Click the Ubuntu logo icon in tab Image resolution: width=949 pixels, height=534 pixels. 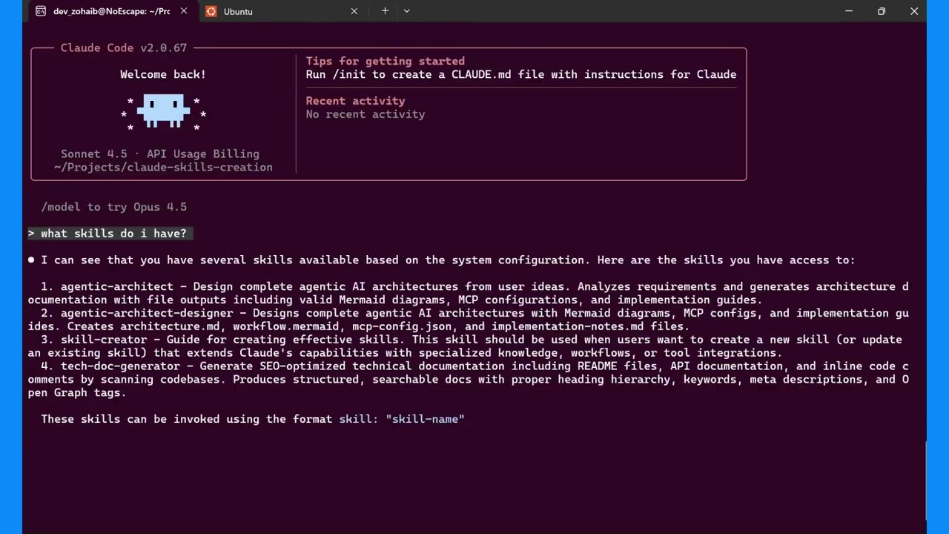(211, 11)
